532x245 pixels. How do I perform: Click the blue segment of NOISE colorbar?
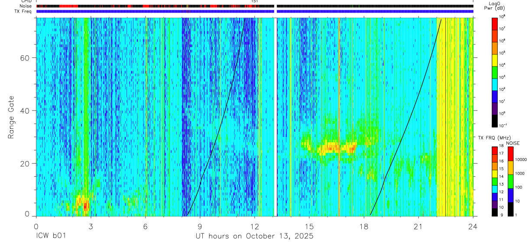[x=511, y=195]
